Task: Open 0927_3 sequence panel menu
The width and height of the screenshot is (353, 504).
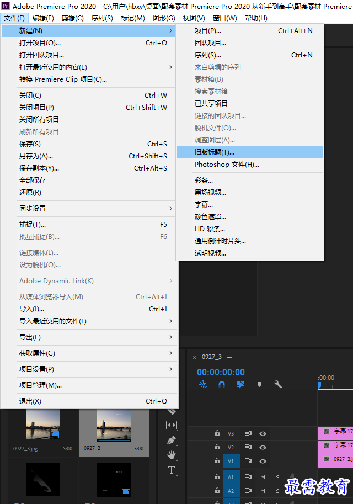Action: pyautogui.click(x=229, y=357)
